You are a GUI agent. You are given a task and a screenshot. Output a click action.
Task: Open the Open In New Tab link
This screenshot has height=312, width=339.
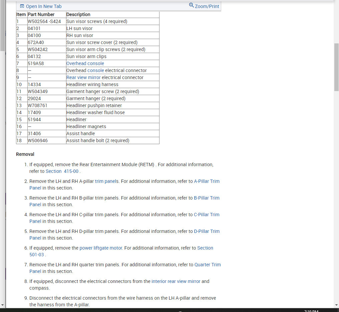(x=44, y=6)
